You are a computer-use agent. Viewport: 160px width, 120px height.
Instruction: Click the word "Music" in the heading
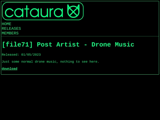pos(124,44)
